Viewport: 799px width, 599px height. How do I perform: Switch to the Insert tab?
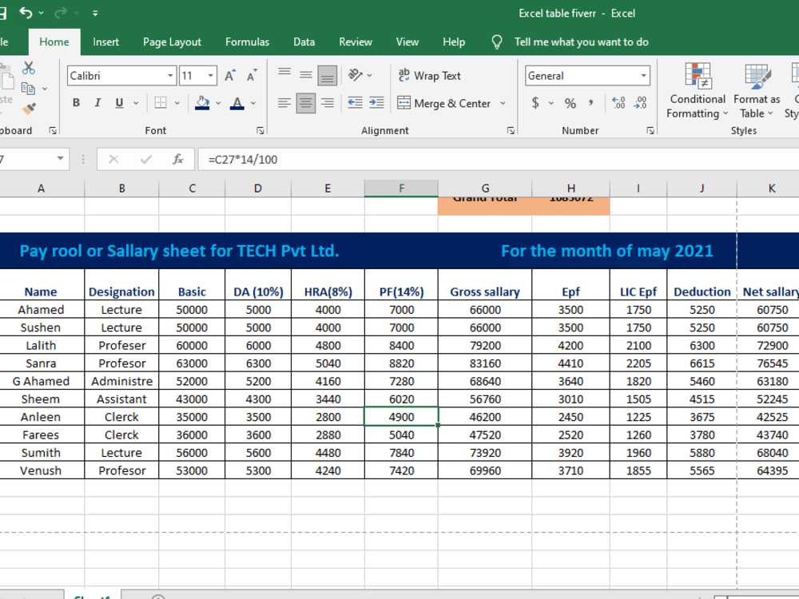[106, 42]
